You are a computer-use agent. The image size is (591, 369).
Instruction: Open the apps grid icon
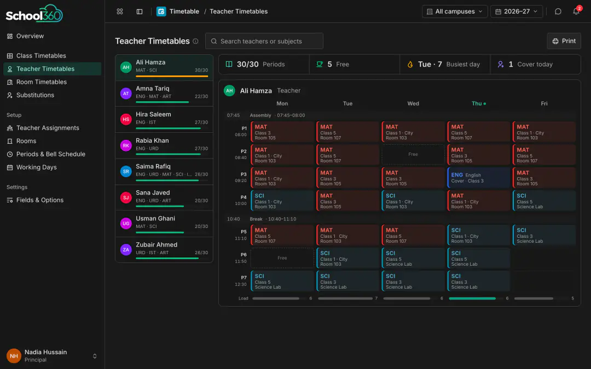pyautogui.click(x=120, y=11)
